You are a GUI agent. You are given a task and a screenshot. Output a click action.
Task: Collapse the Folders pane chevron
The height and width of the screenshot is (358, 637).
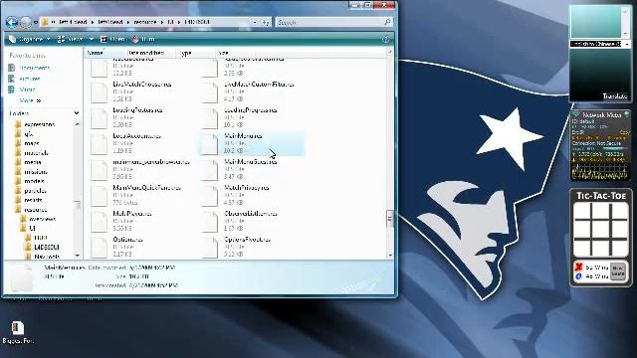(77, 113)
